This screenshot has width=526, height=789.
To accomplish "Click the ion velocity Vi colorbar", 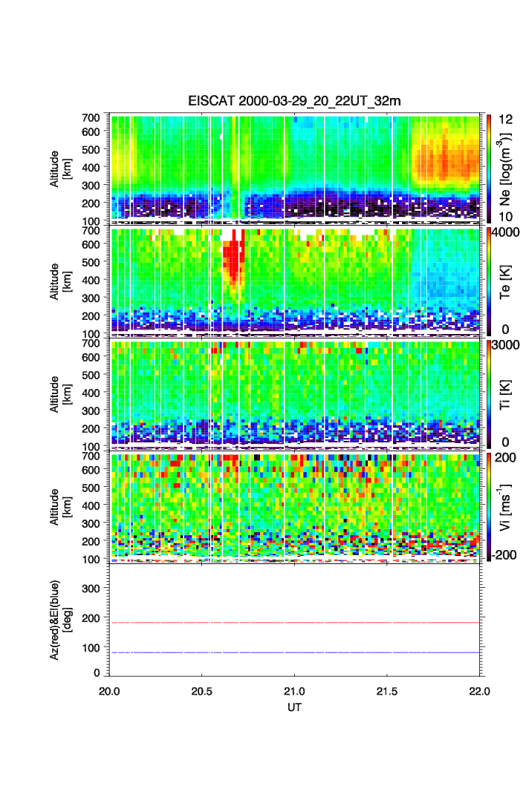I will [x=488, y=506].
